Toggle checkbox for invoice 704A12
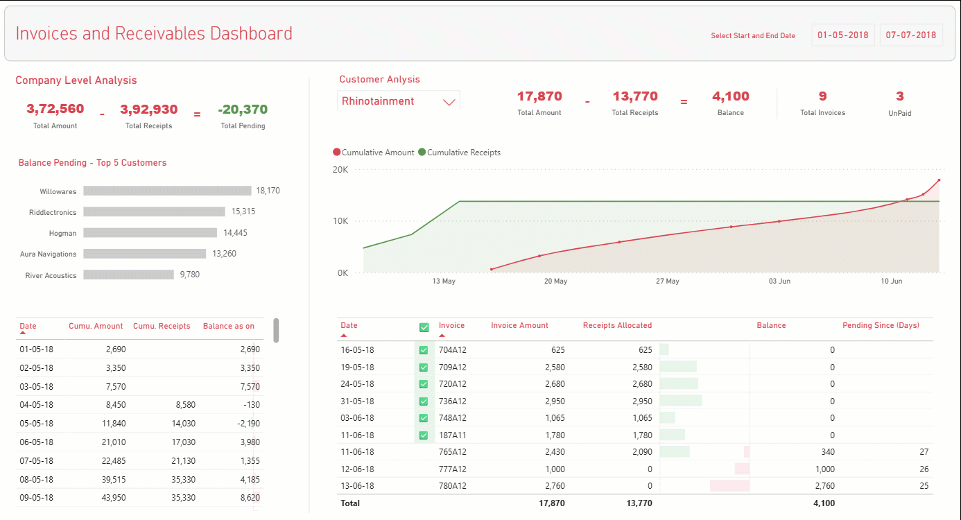Image resolution: width=961 pixels, height=520 pixels. (424, 350)
